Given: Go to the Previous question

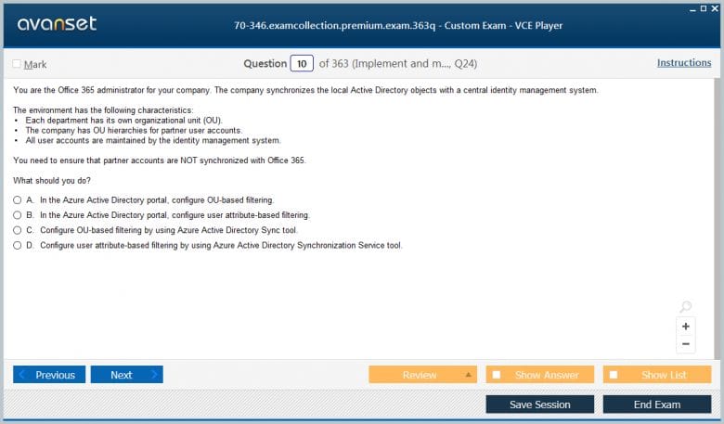Looking at the screenshot, I should (49, 375).
